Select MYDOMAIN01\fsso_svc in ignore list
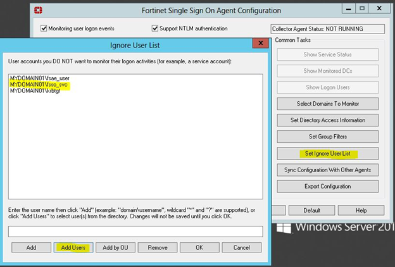 tap(39, 85)
